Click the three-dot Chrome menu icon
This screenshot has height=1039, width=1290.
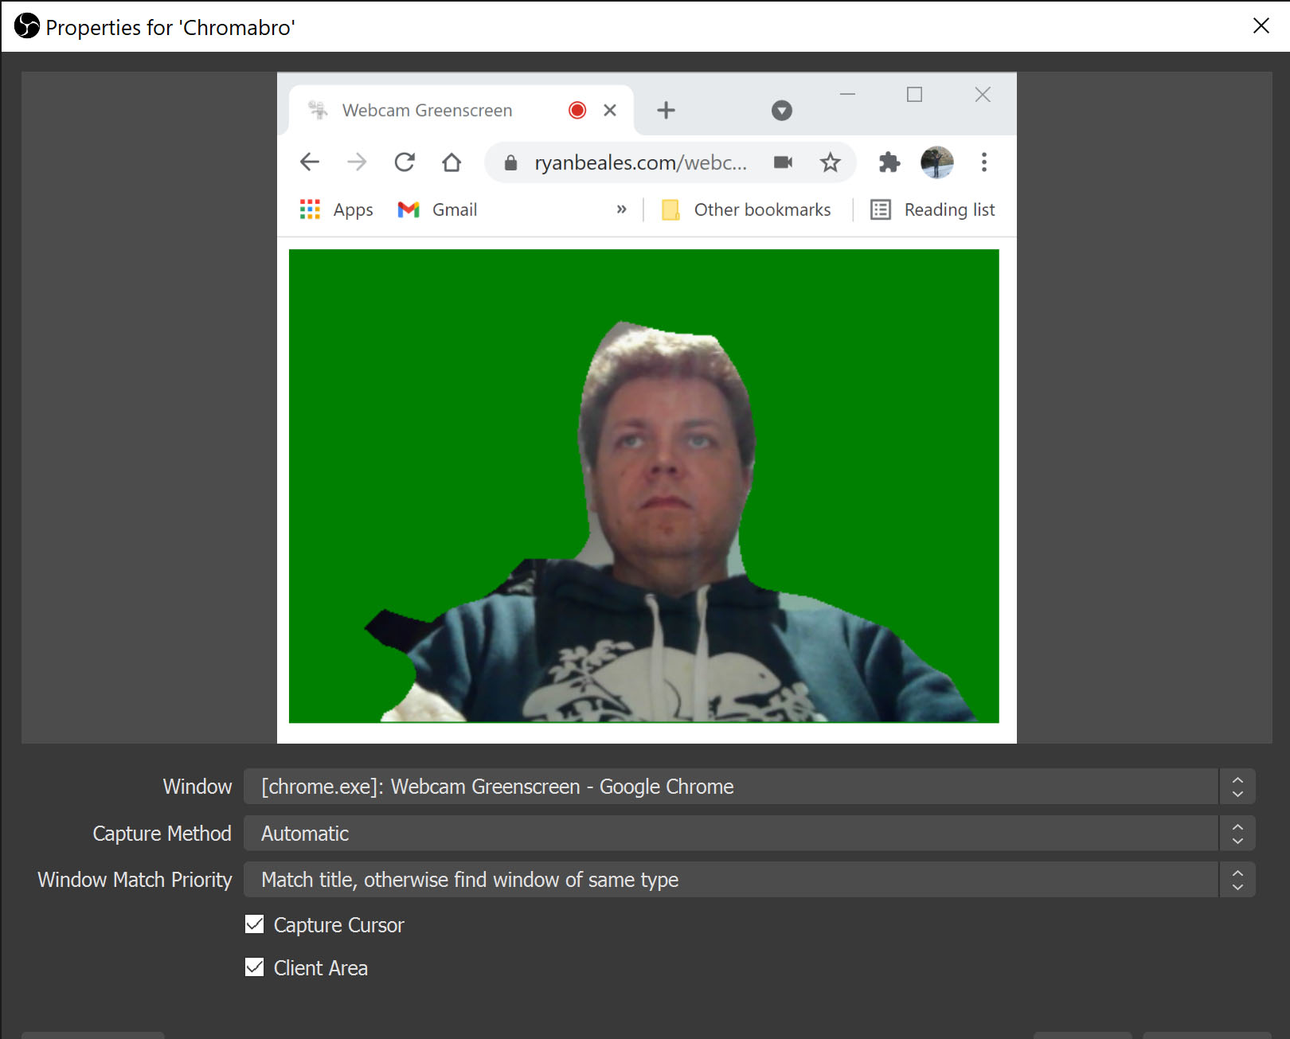tap(984, 162)
